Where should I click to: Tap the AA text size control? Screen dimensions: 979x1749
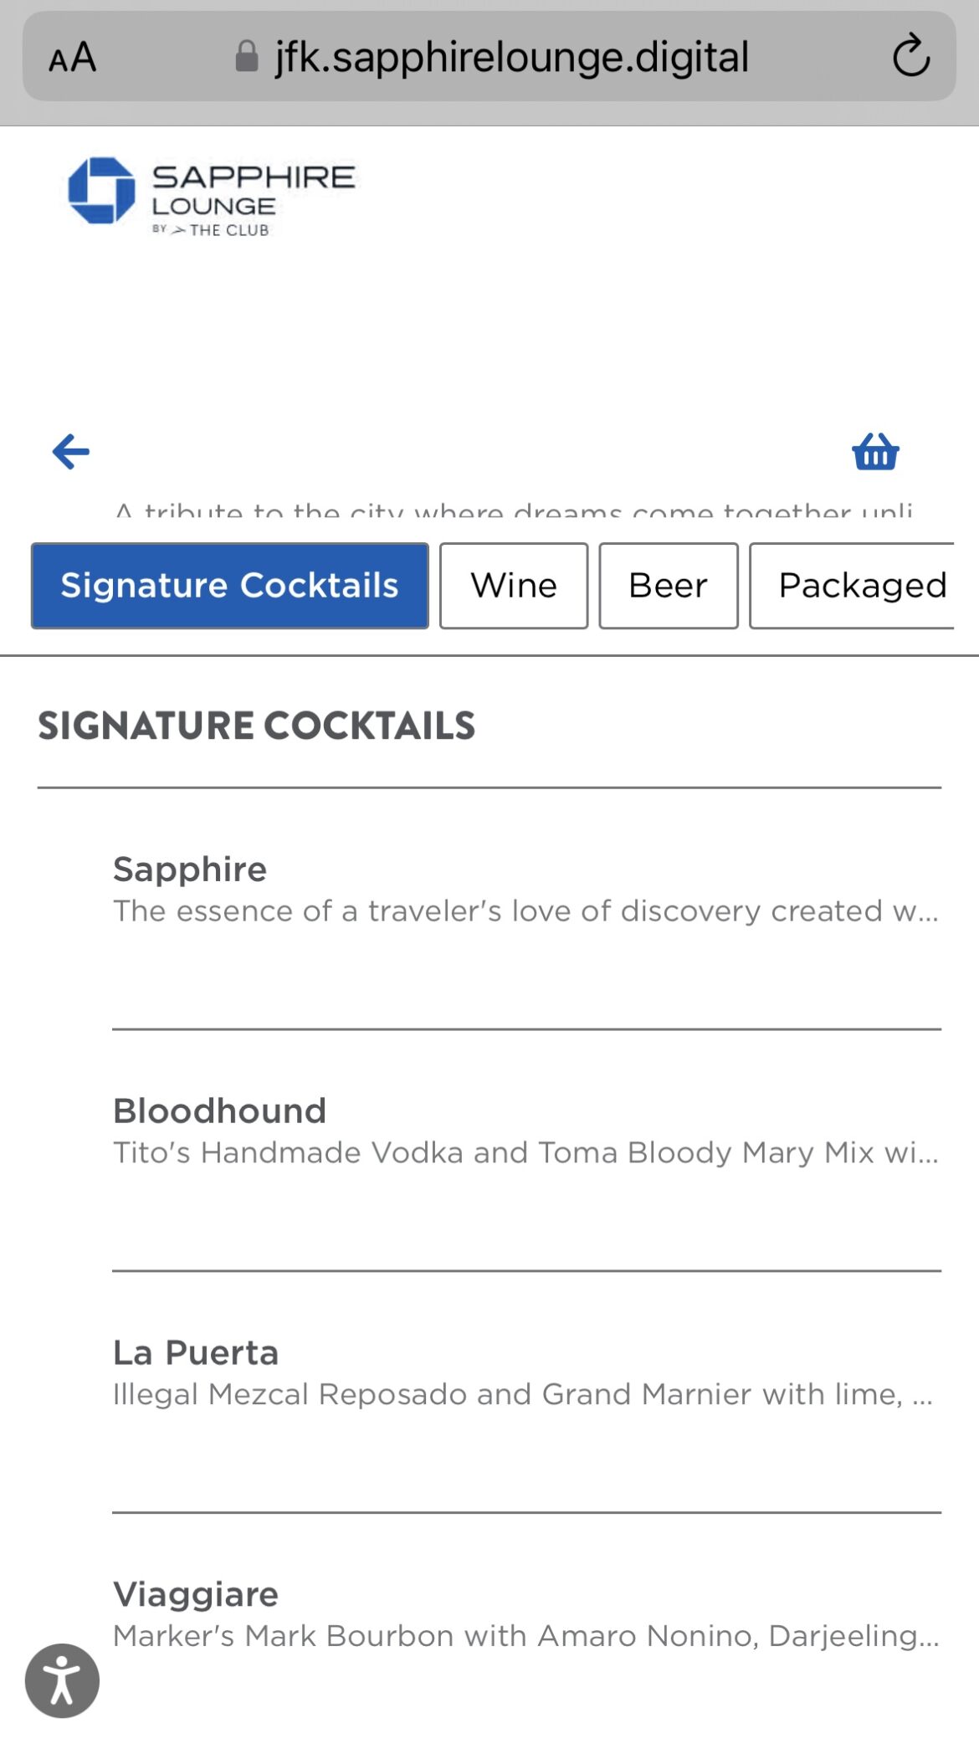point(73,59)
